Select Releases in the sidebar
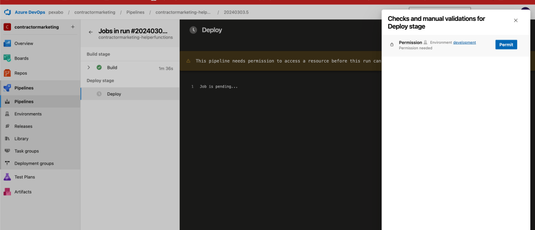535x230 pixels. click(24, 126)
